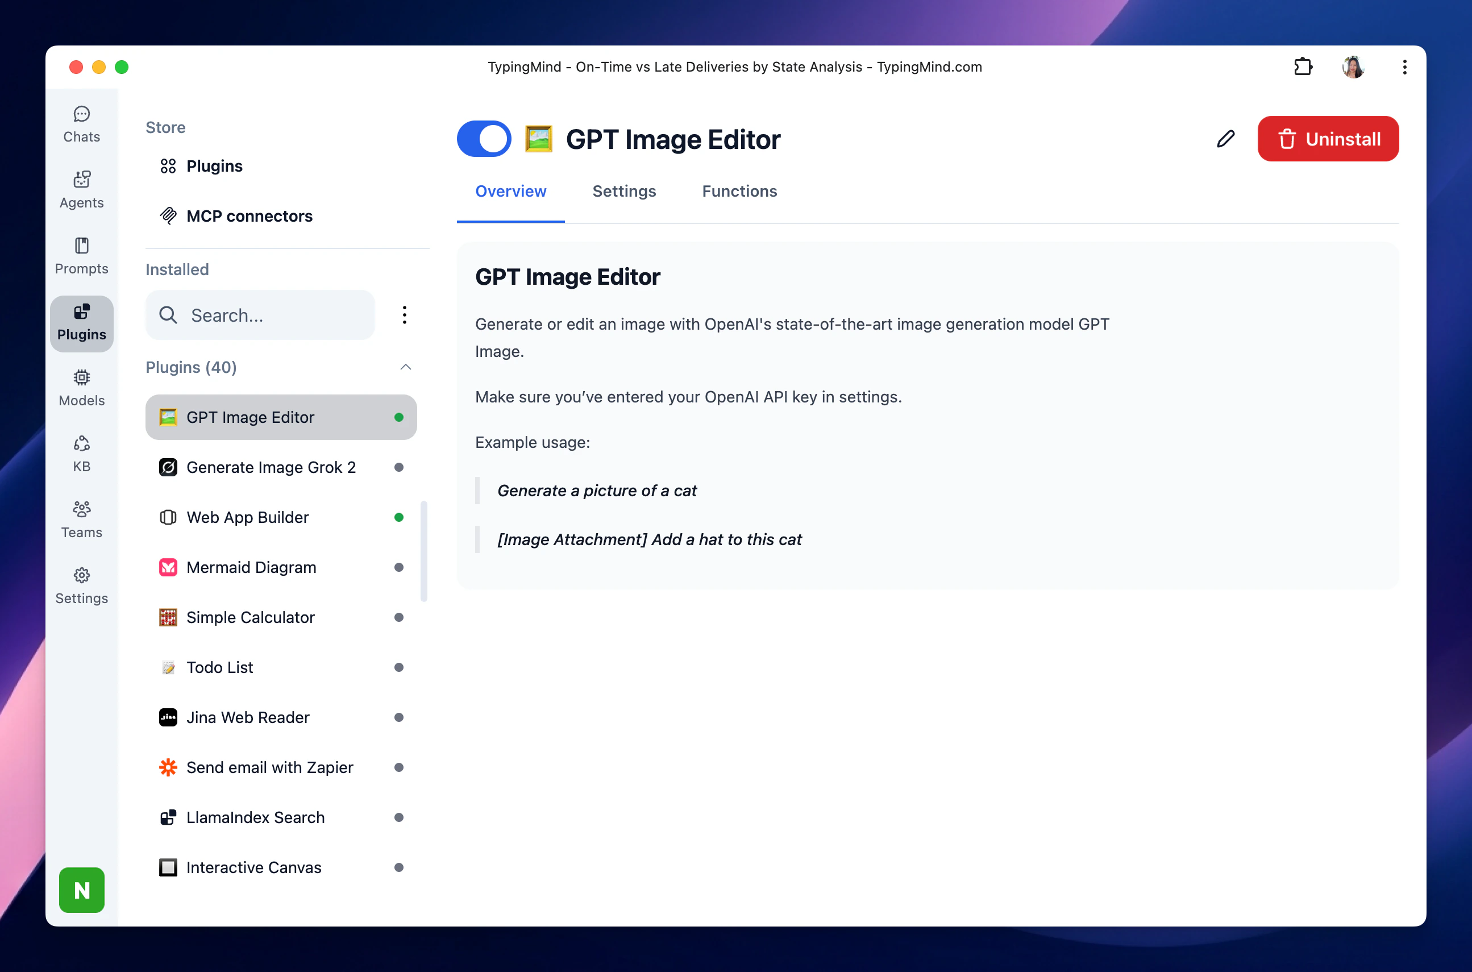Screen dimensions: 1472x972
Task: Select the Plugins sidebar item
Action: pos(82,323)
